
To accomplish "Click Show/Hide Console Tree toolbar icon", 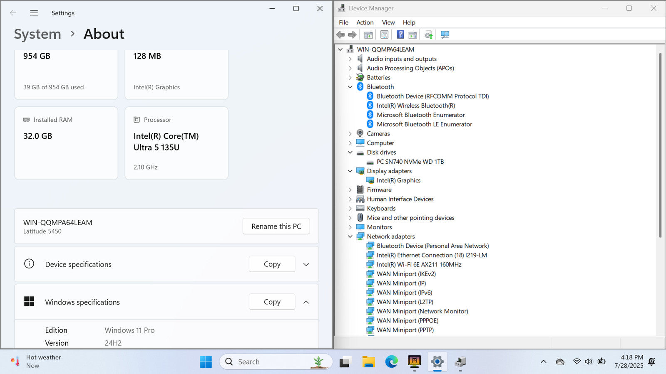I will tap(368, 35).
